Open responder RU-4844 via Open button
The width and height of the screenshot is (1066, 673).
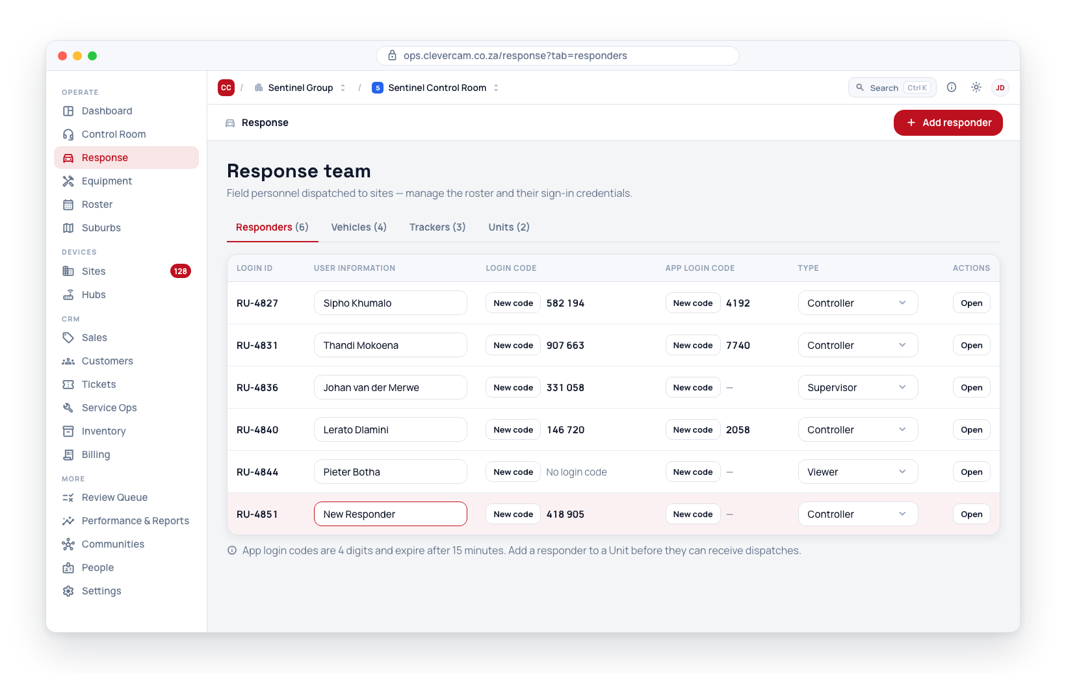pyautogui.click(x=972, y=472)
